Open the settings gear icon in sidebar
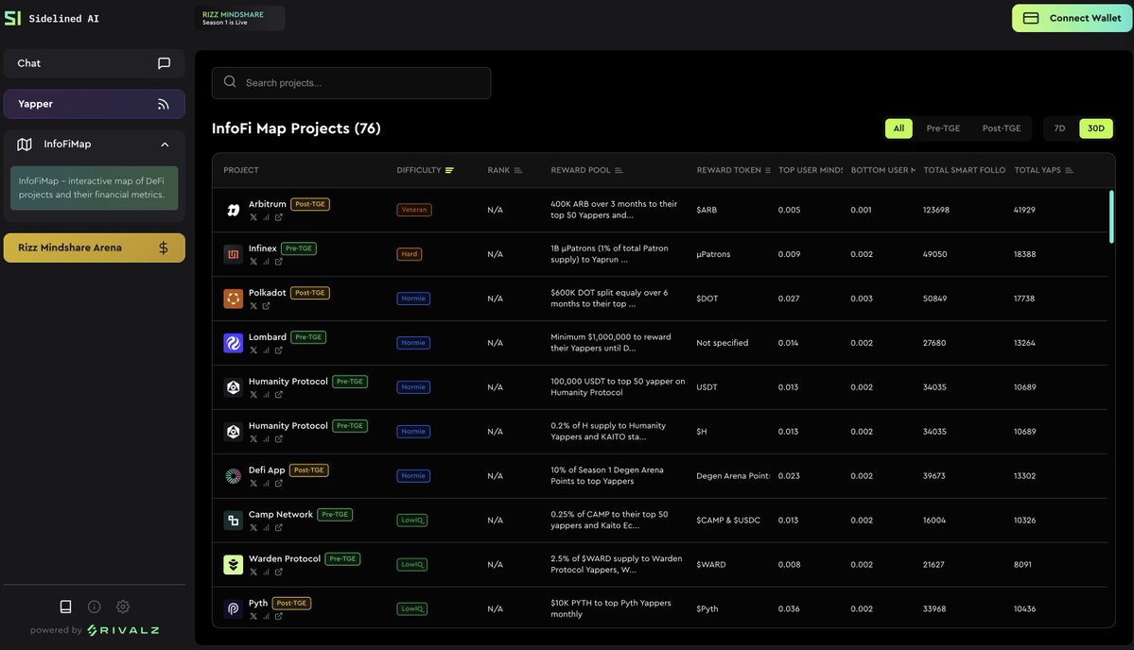This screenshot has height=650, width=1134. pyautogui.click(x=123, y=607)
